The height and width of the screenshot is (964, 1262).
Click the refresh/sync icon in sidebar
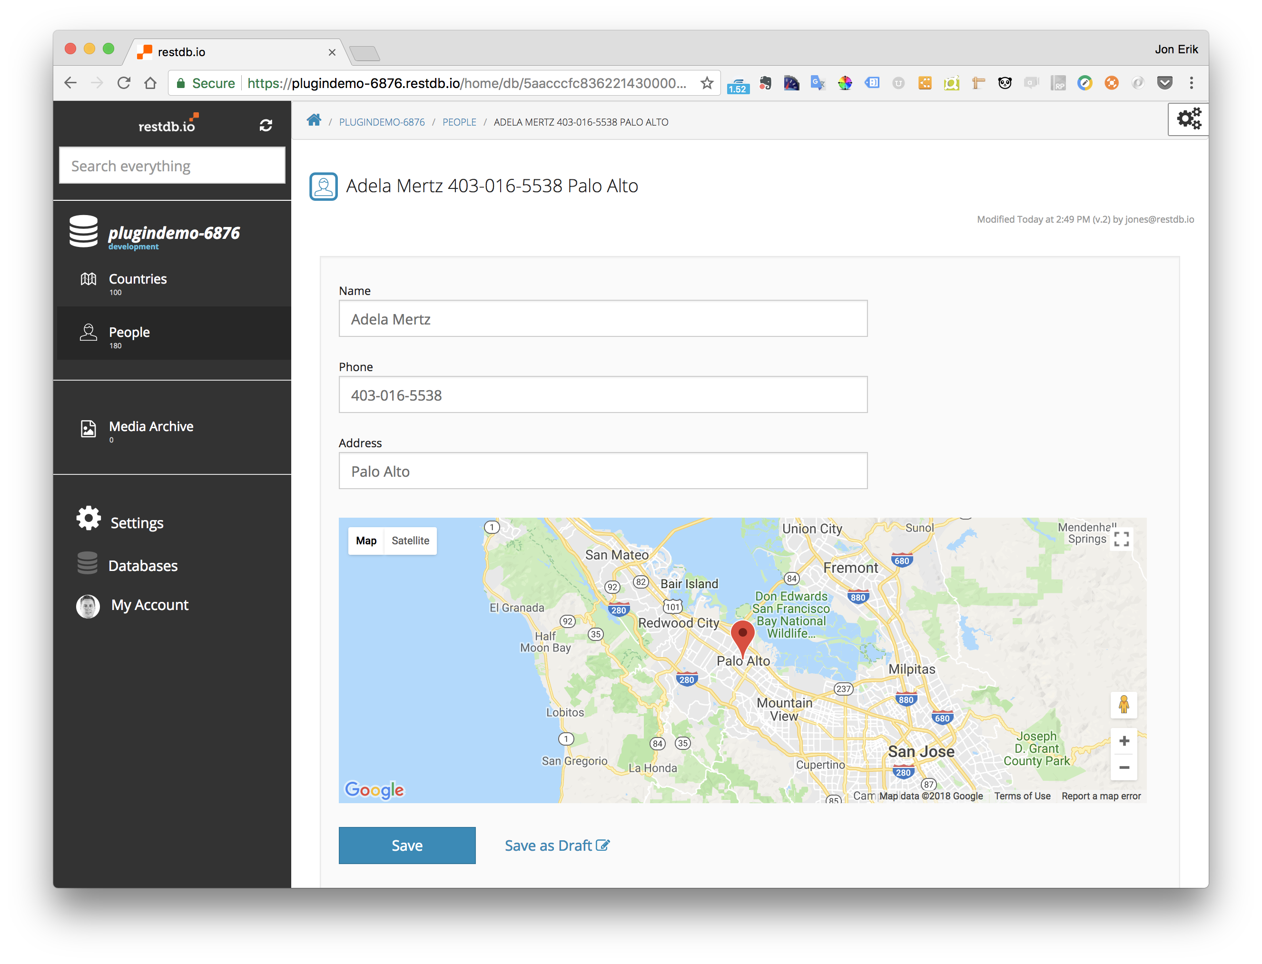(x=266, y=125)
